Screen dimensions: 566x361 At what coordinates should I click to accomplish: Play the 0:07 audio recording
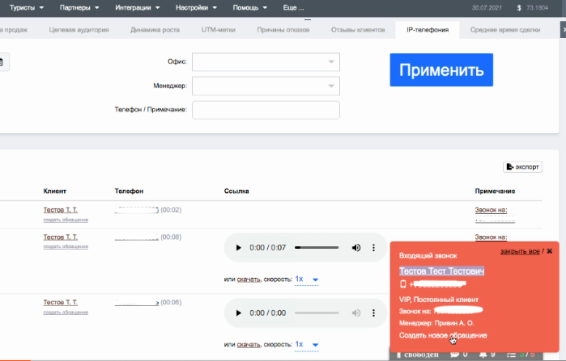238,247
